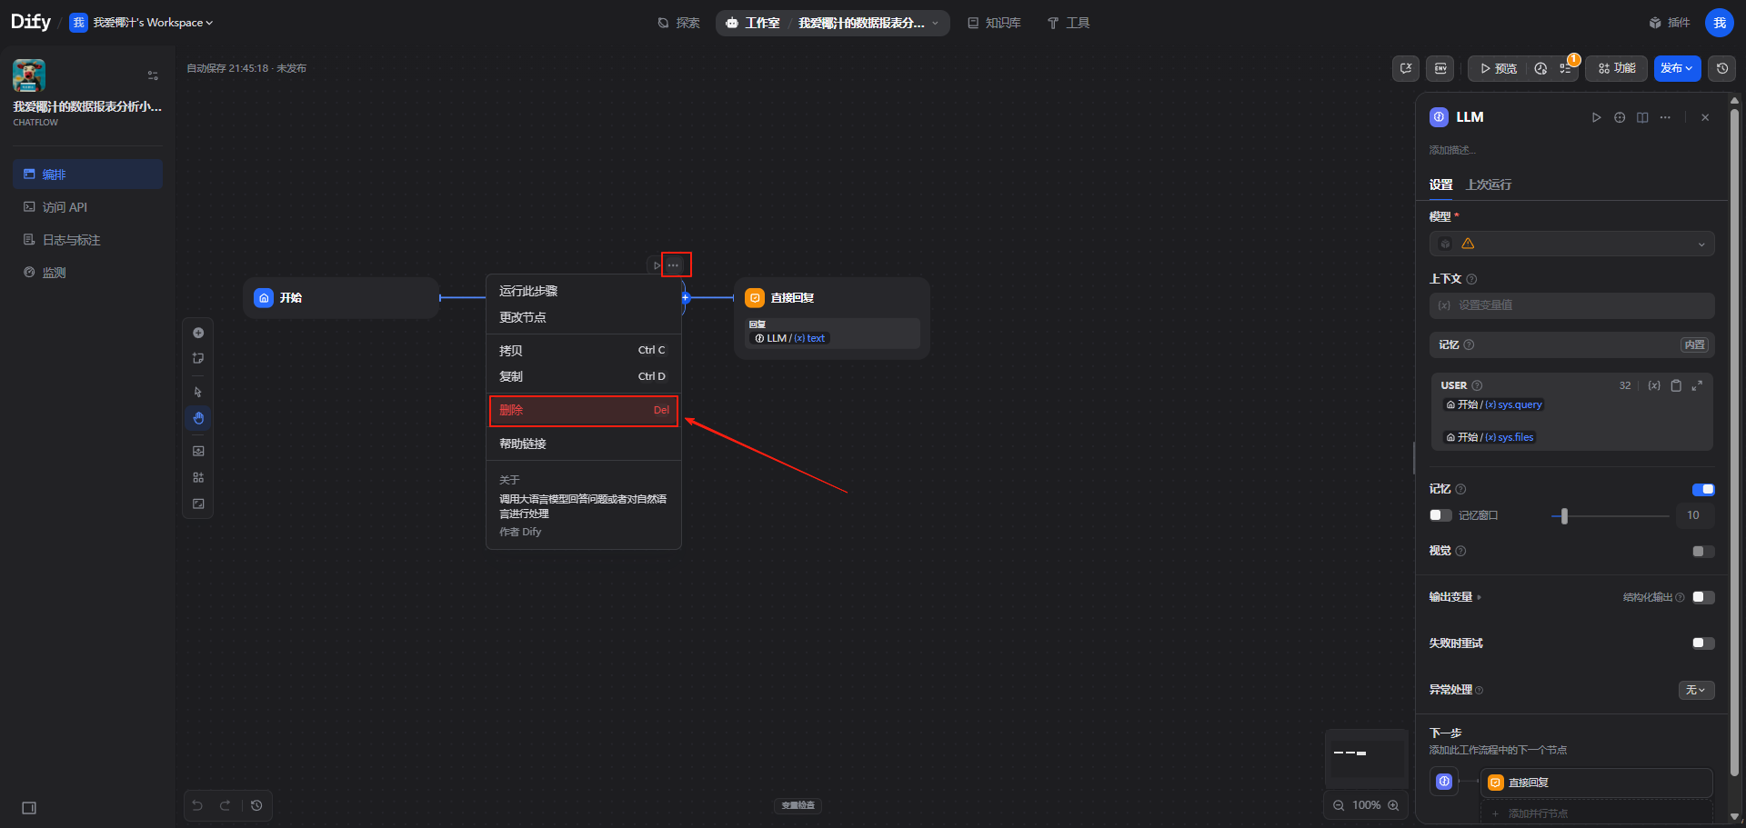Open the help book icon in LLM panel
The image size is (1746, 828).
pos(1642,117)
